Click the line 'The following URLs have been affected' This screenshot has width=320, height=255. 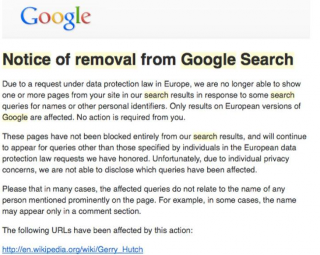[97, 230]
